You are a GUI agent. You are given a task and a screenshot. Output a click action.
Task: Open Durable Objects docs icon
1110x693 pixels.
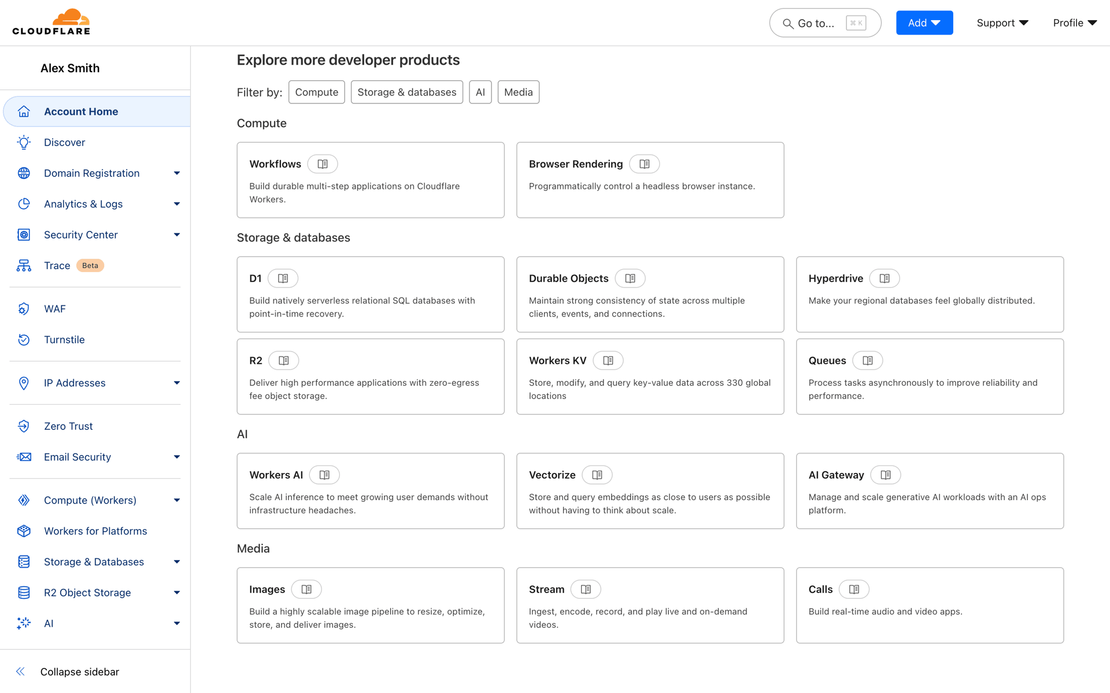click(630, 278)
